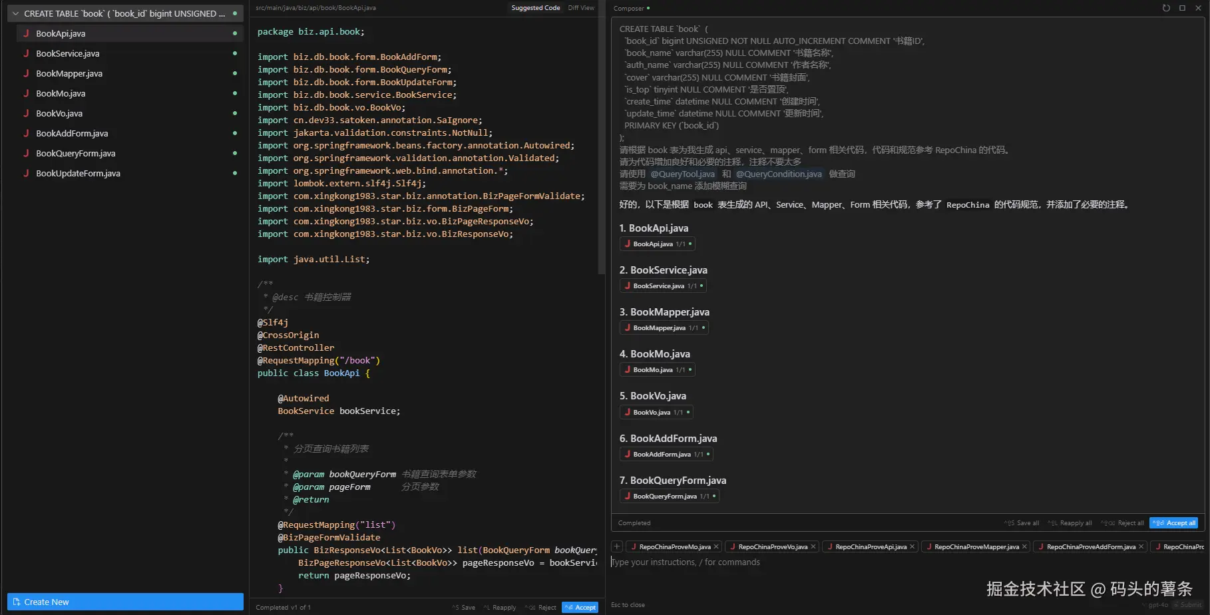
Task: Reapply the suggested code in editor
Action: [500, 607]
